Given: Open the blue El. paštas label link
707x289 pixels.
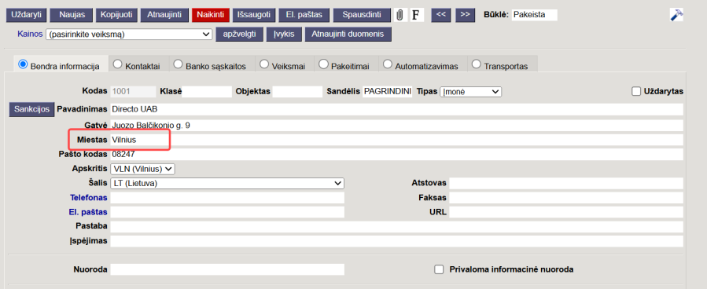Looking at the screenshot, I should (88, 211).
